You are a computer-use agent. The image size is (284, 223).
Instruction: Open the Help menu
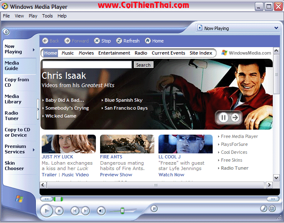62,16
